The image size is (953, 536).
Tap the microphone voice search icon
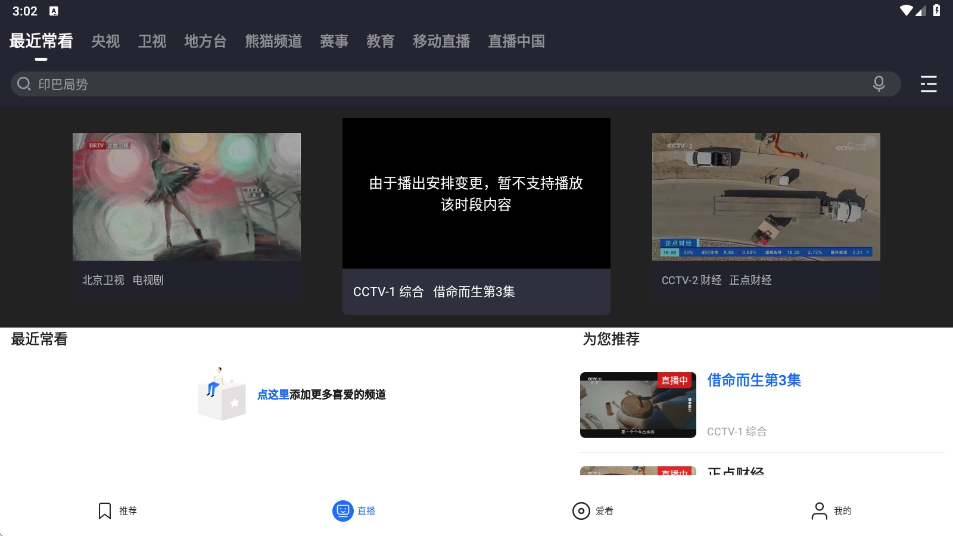click(879, 84)
